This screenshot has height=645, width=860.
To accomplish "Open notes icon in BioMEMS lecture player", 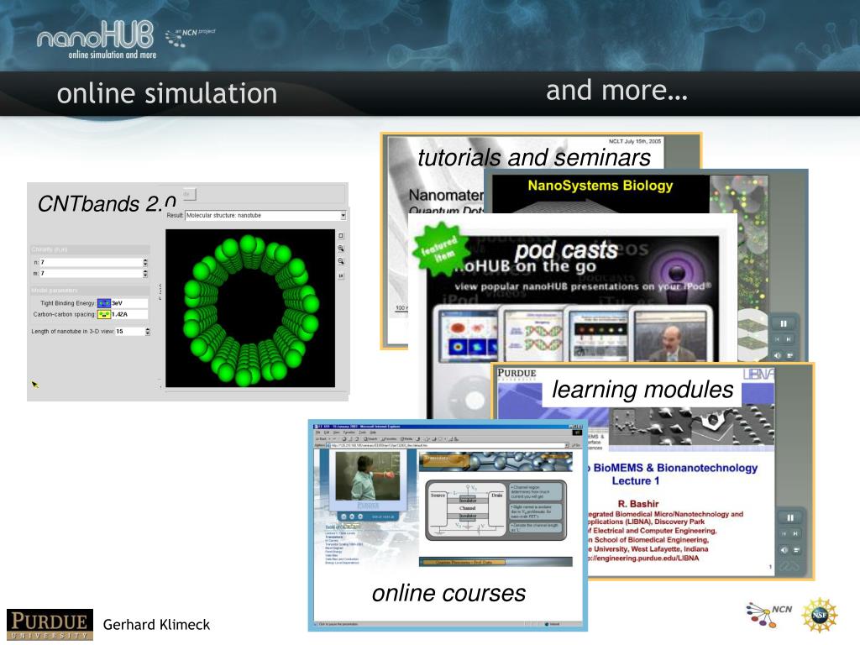I will coord(796,549).
